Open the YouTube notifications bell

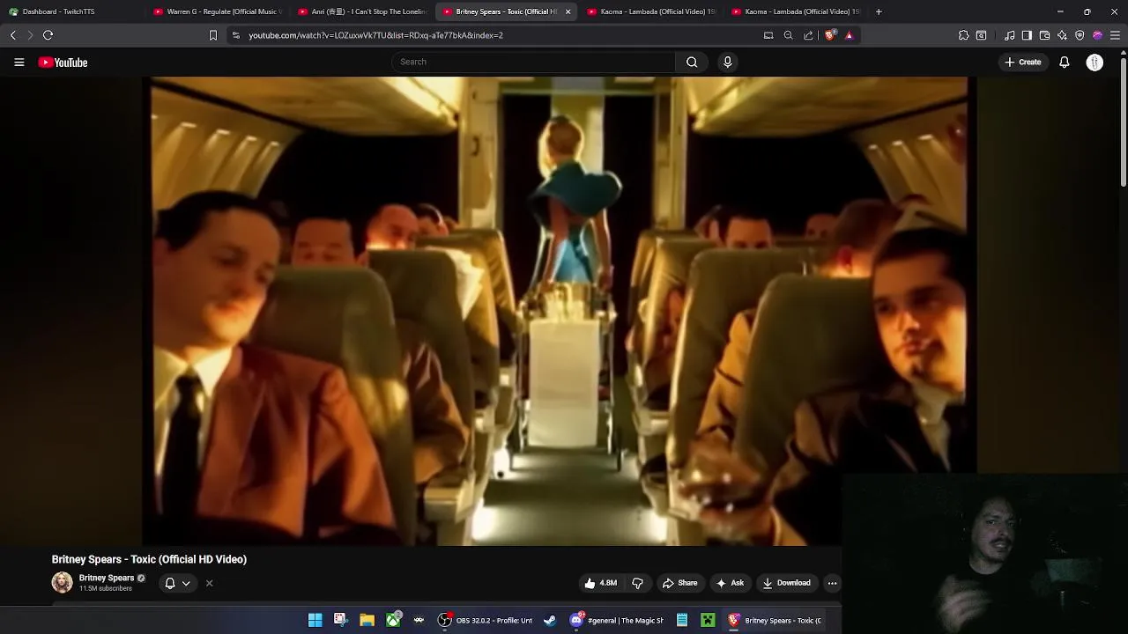[x=1065, y=63]
